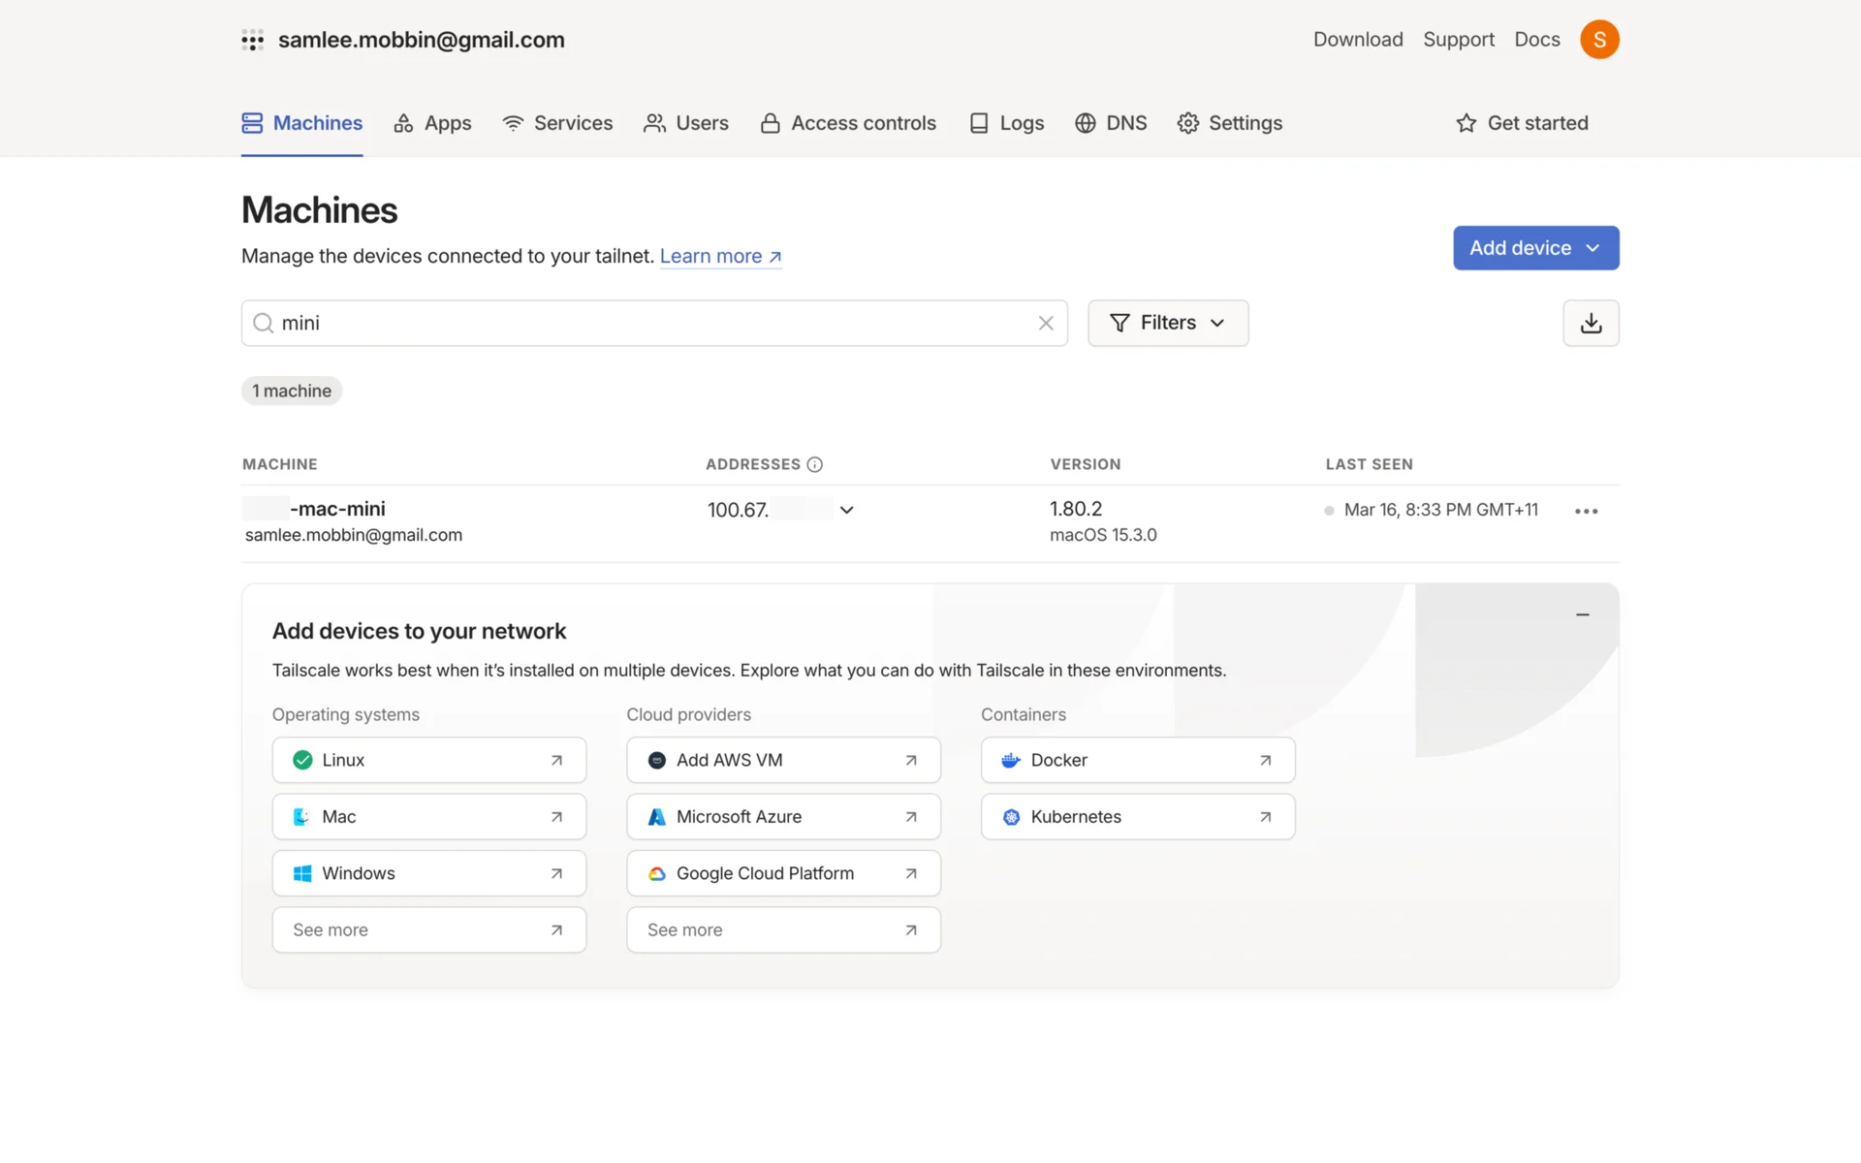Click the Addresses info icon
Image resolution: width=1861 pixels, height=1163 pixels.
(x=815, y=464)
